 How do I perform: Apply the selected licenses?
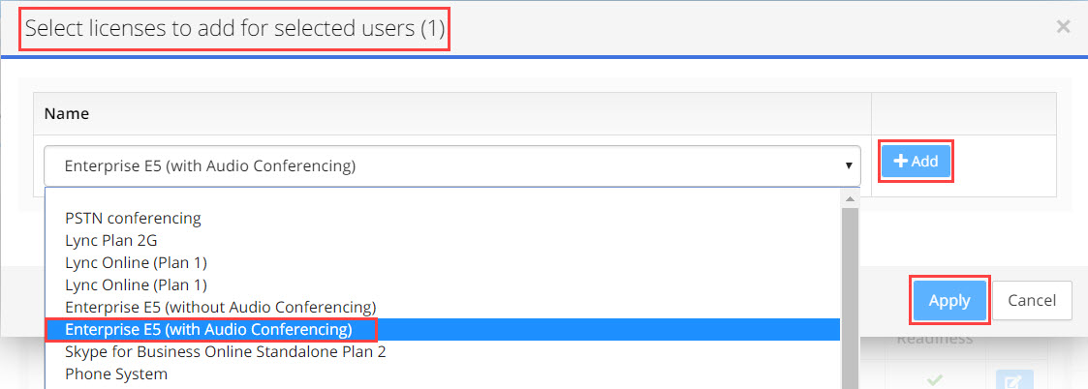949,301
